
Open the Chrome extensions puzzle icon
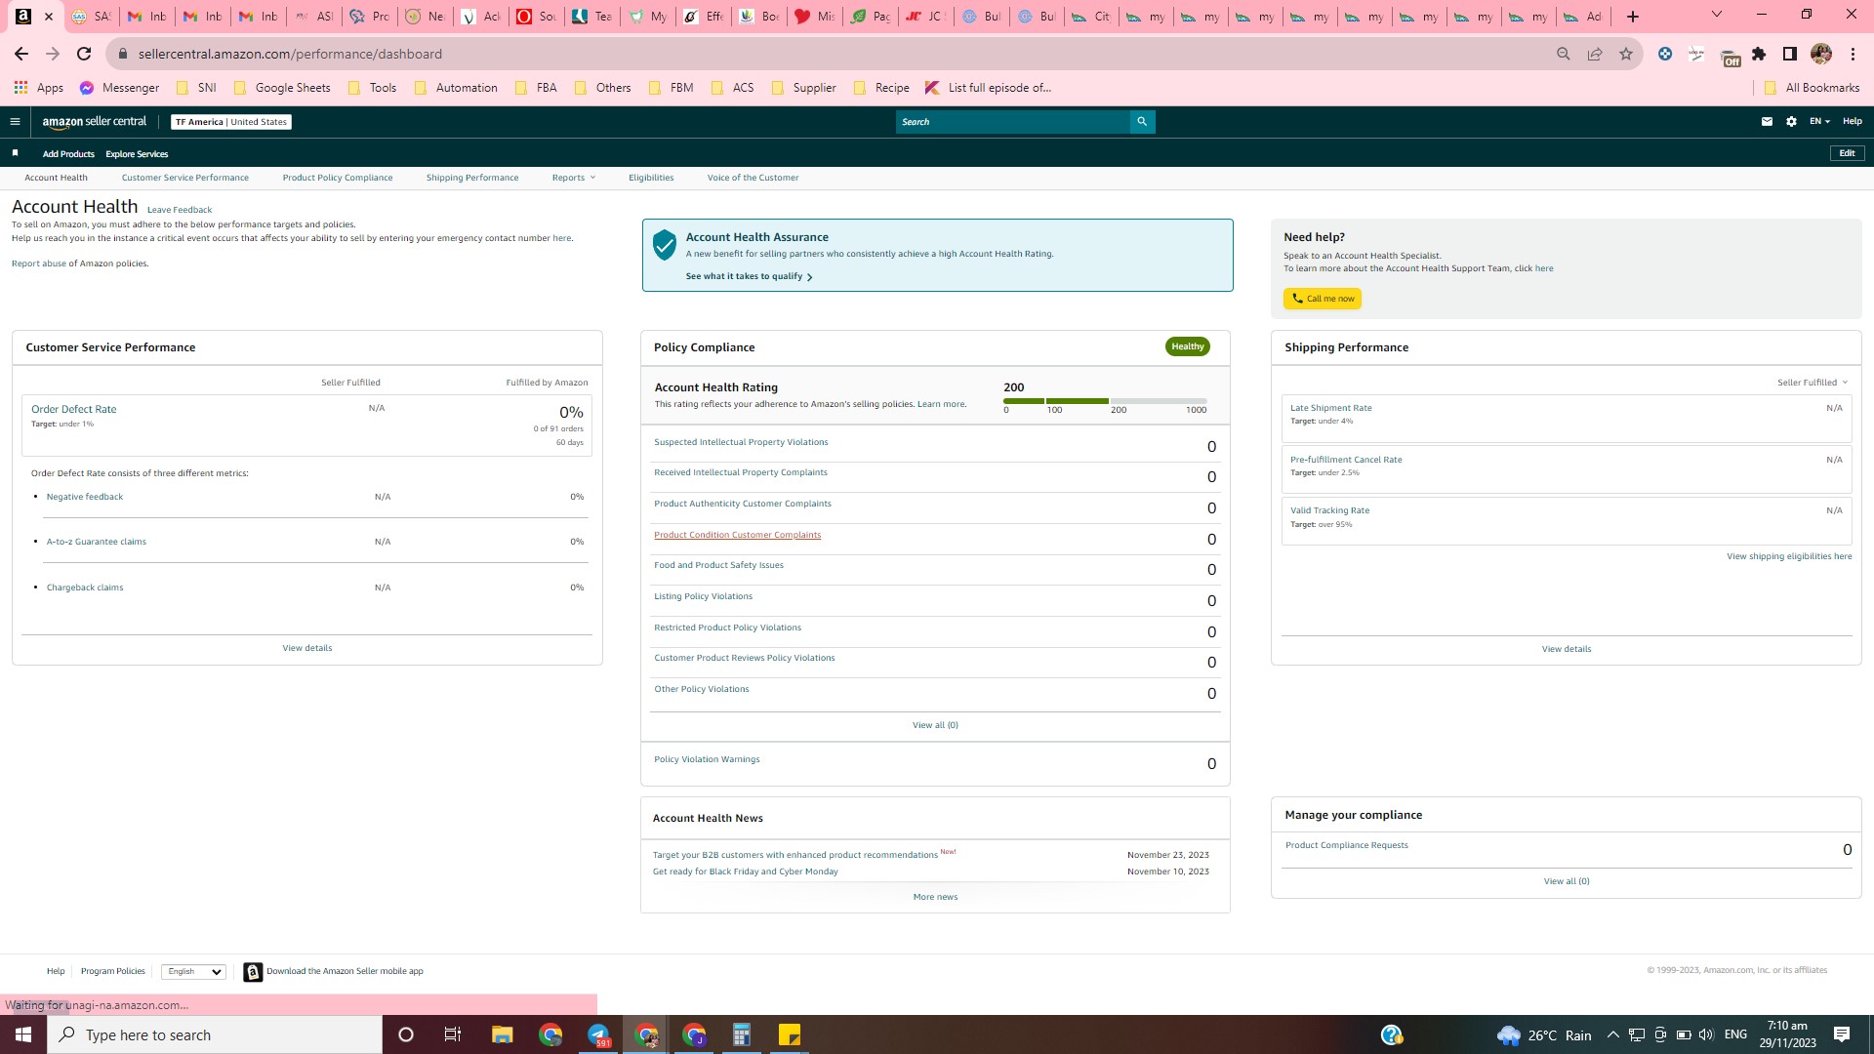(1759, 54)
